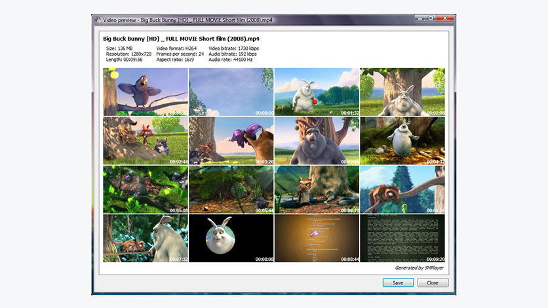Minimize the Video preview window
Image resolution: width=548 pixels, height=308 pixels.
(x=420, y=18)
